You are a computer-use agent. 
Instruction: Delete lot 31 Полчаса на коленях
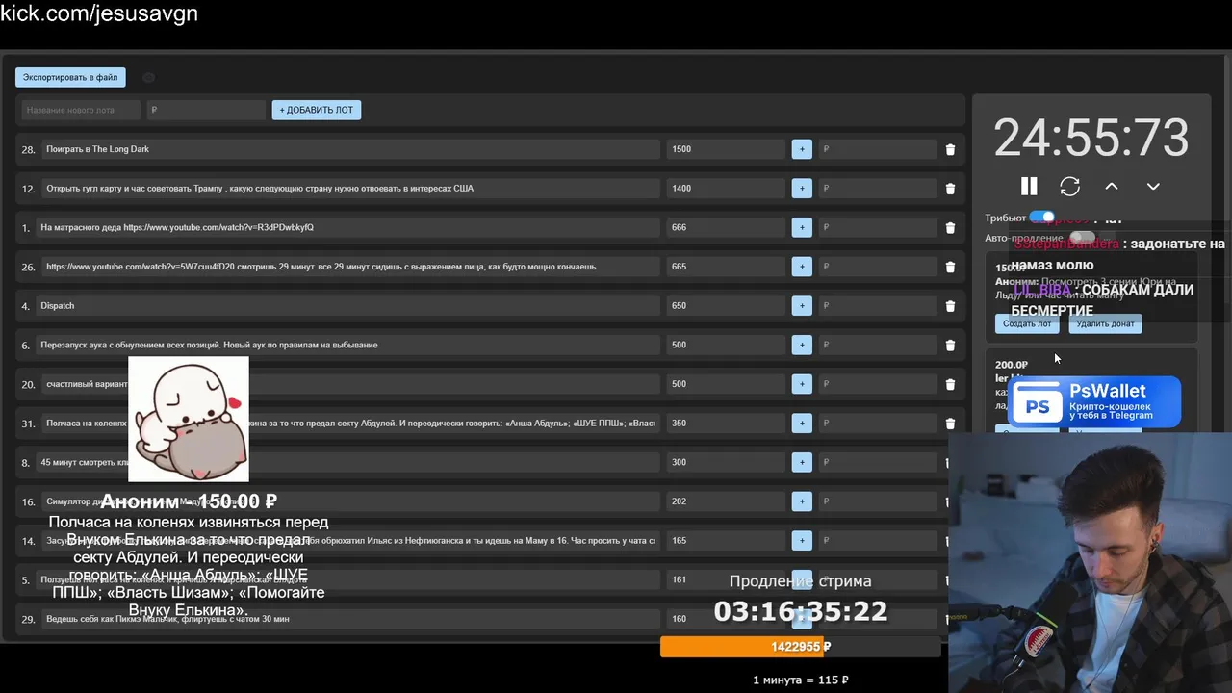tap(950, 423)
